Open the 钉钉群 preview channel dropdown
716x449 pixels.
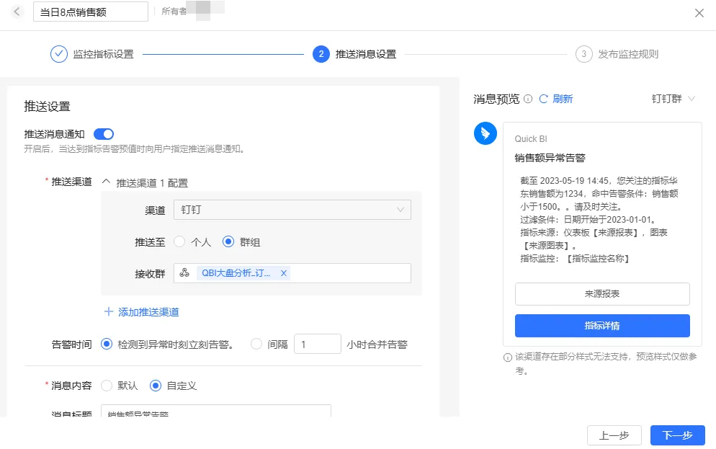[671, 99]
